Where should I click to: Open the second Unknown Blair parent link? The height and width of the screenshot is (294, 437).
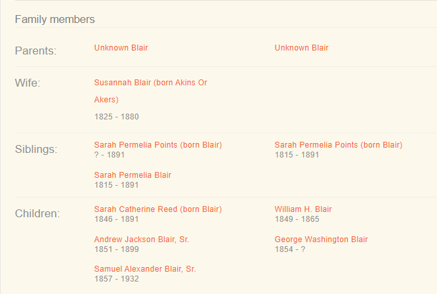point(301,48)
